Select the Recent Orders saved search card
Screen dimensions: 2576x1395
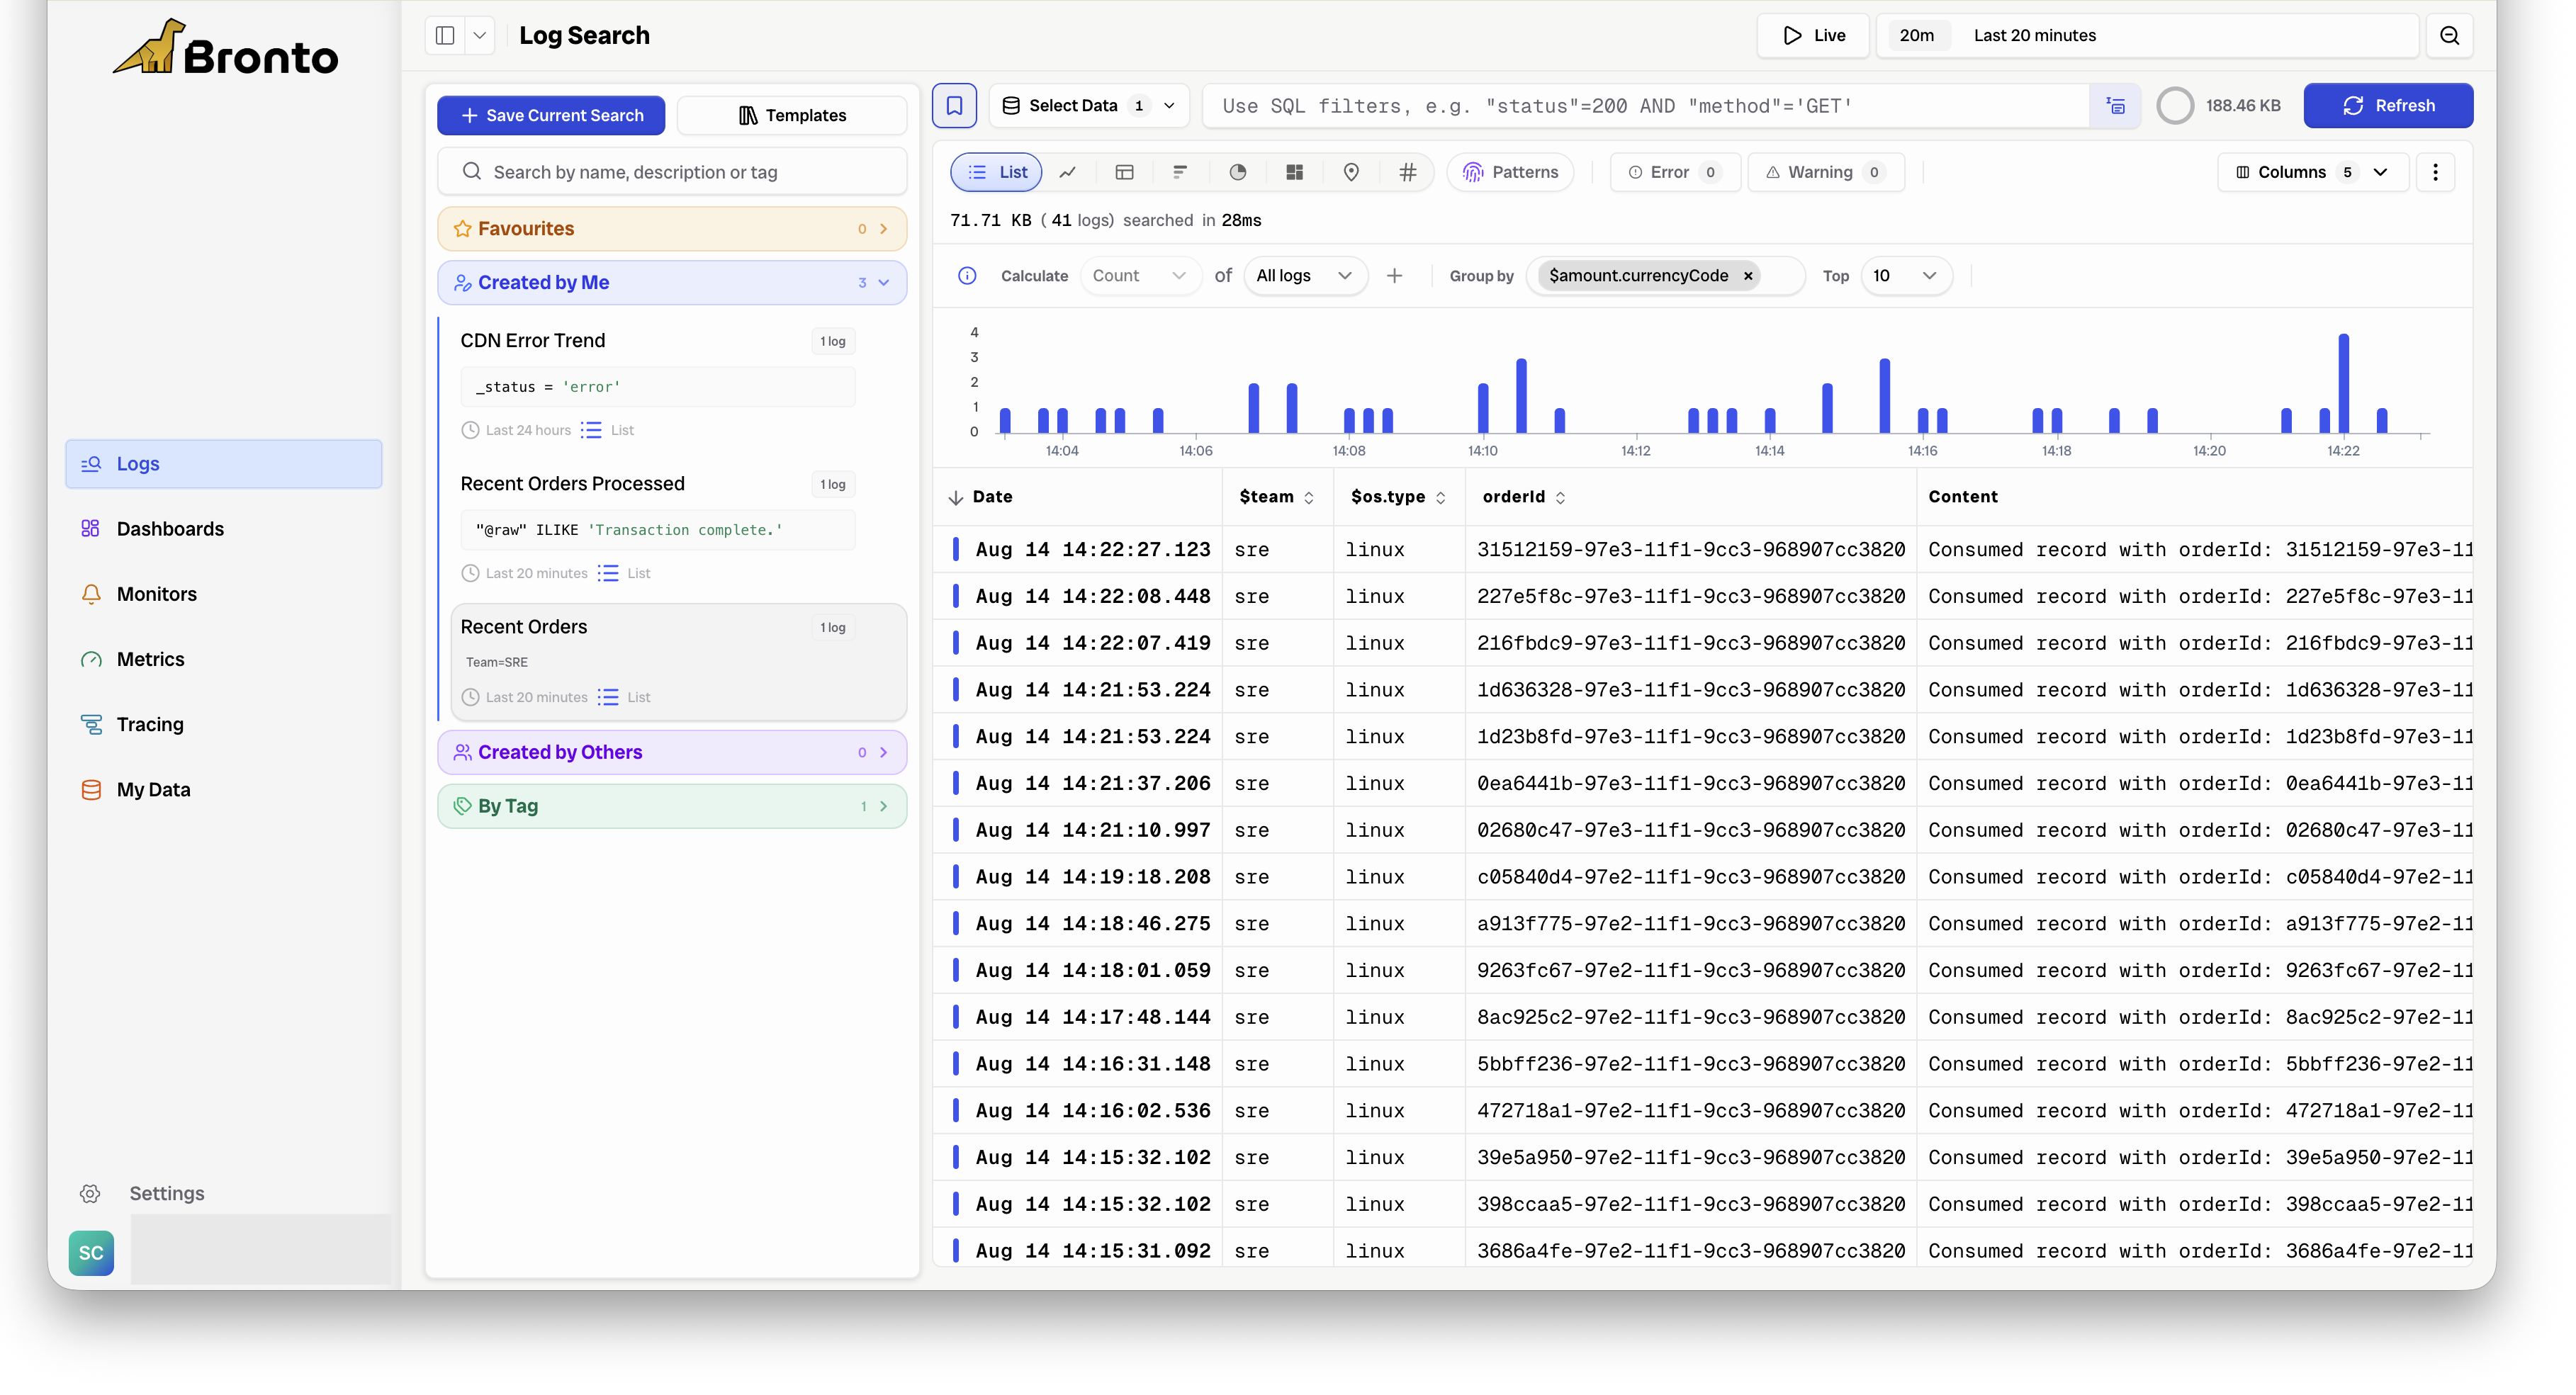pos(678,661)
